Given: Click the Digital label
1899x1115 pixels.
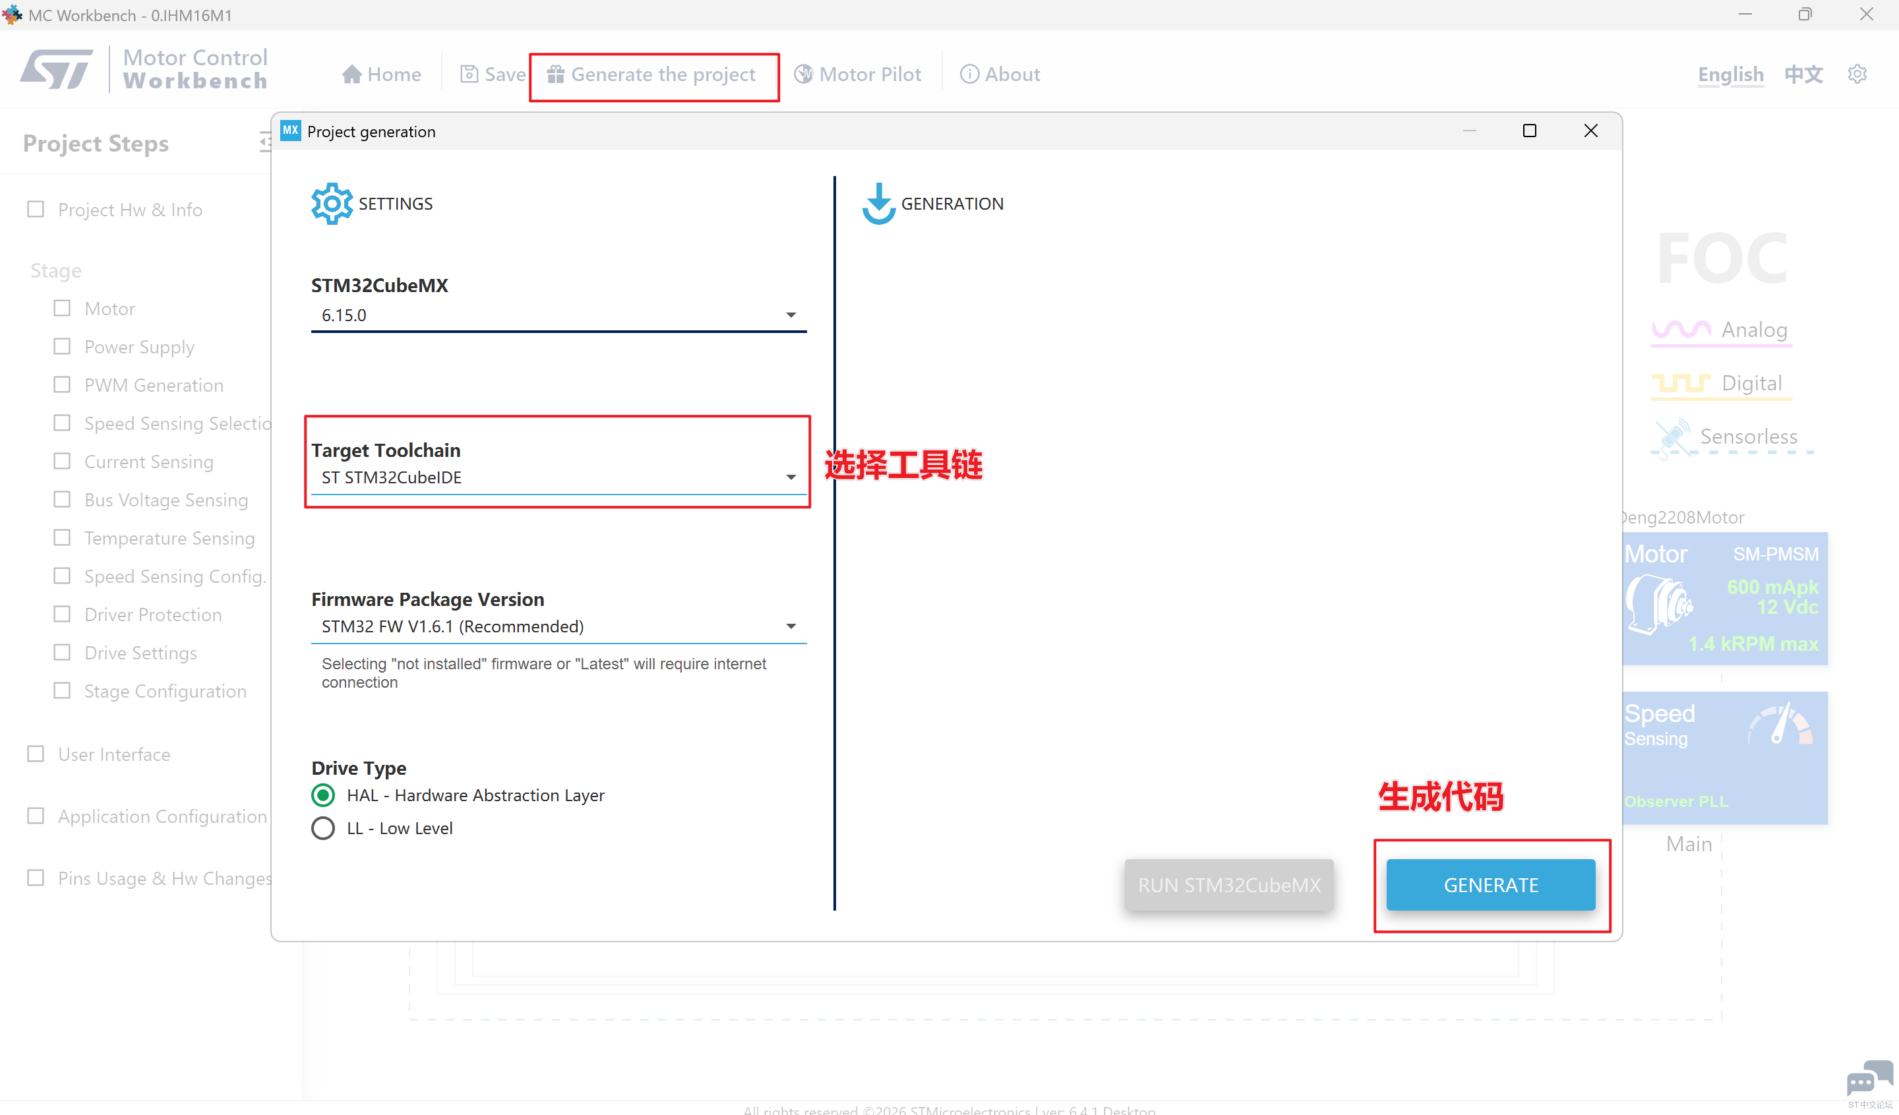Looking at the screenshot, I should click(x=1752, y=384).
